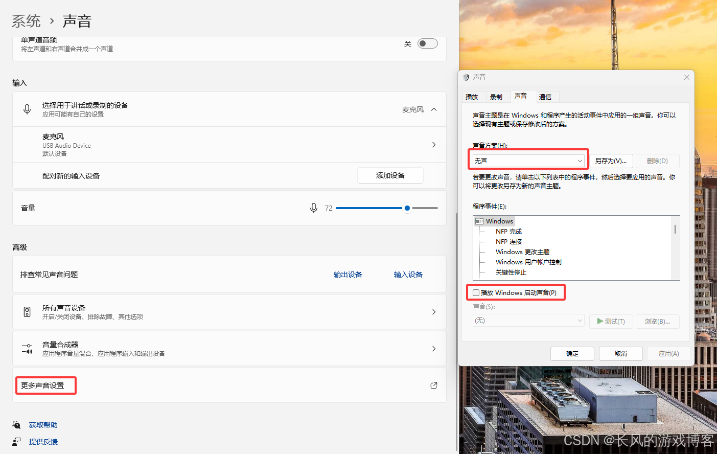Click Windows folder icon in program events list

click(x=479, y=221)
